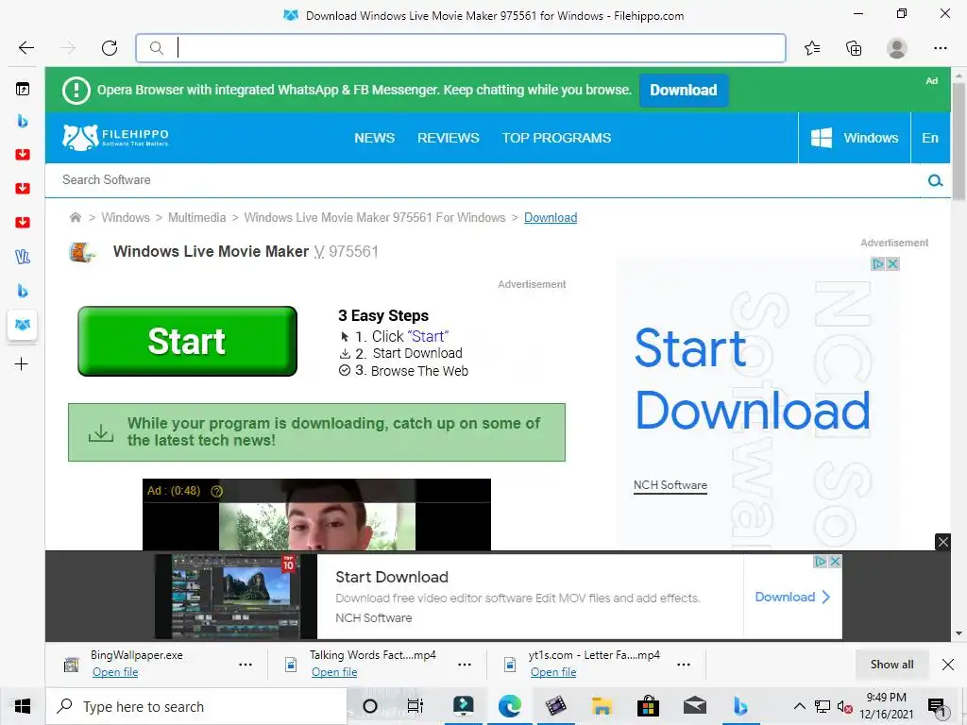Open the Windows Start menu

[23, 706]
